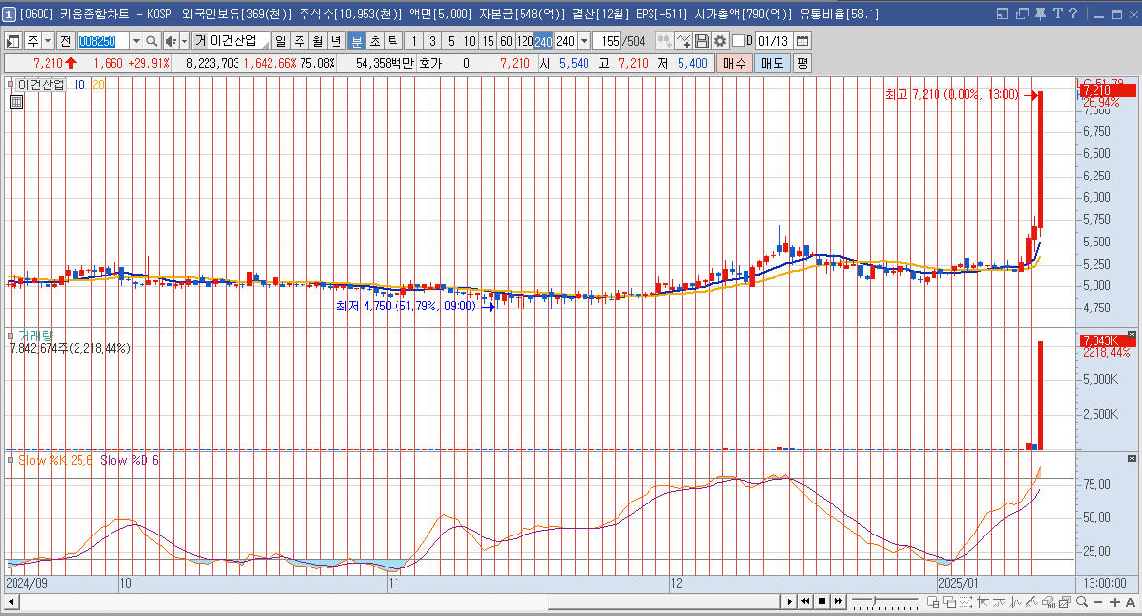Screen dimensions: 1142x616
Task: Open the date calendar picker icon
Action: (802, 41)
